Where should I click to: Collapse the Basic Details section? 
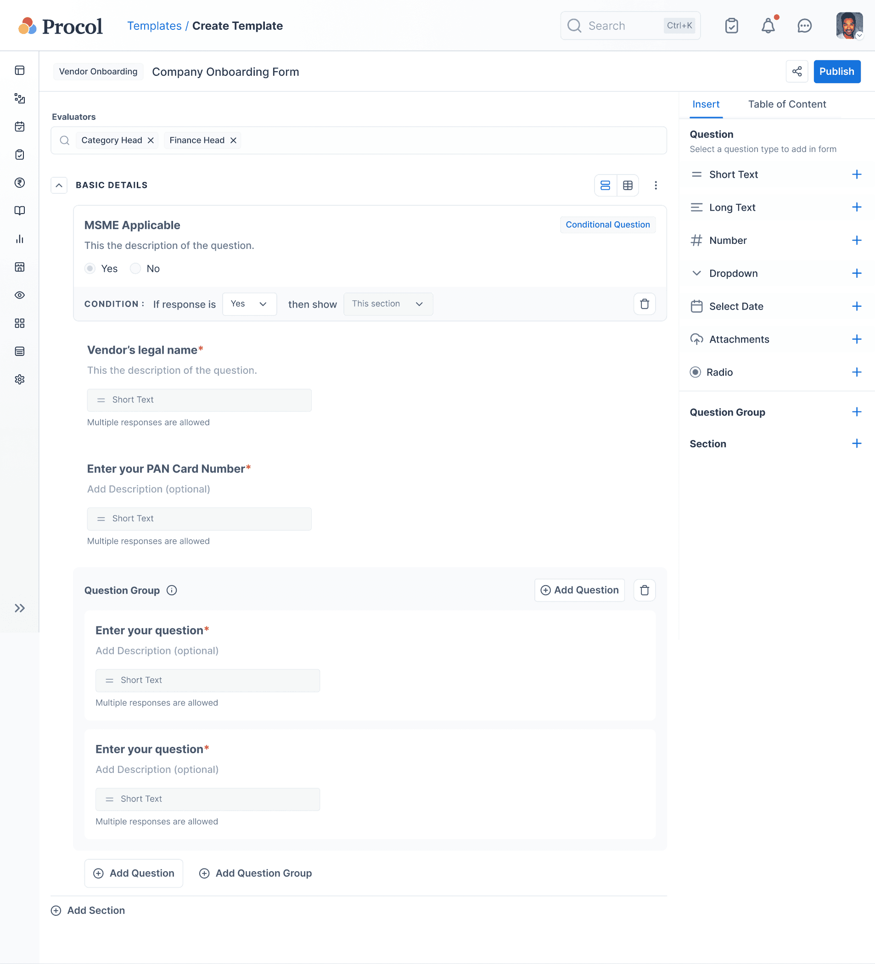pos(59,185)
